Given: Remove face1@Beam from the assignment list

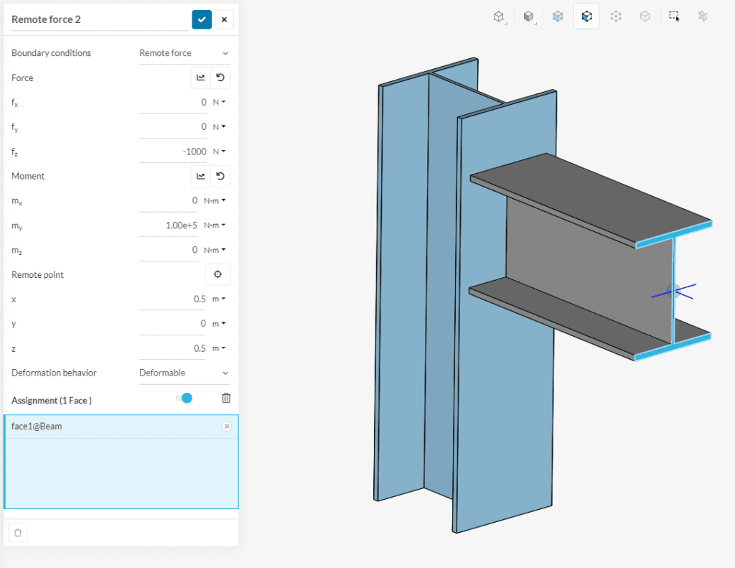Looking at the screenshot, I should [227, 427].
